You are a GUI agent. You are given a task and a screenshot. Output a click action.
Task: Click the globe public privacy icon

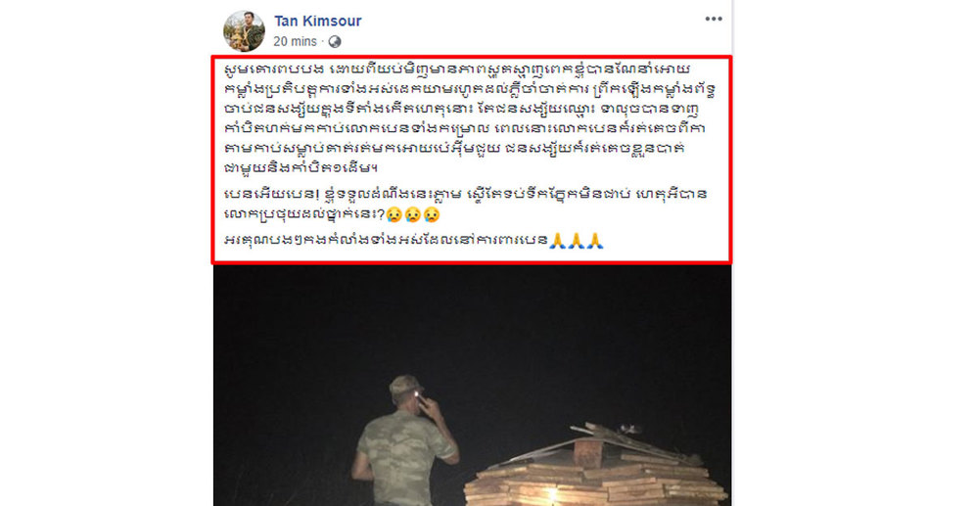coord(335,41)
